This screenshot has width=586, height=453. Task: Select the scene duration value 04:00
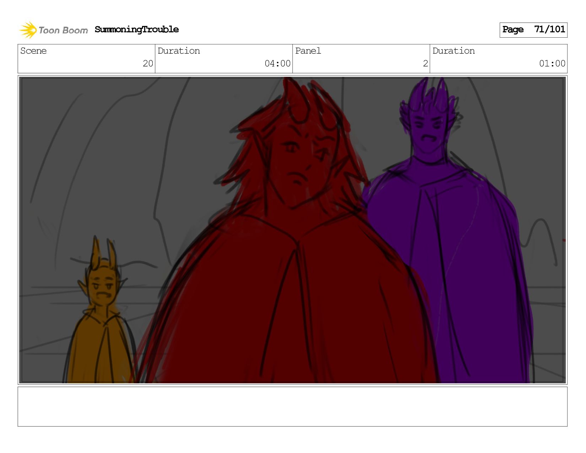click(277, 64)
